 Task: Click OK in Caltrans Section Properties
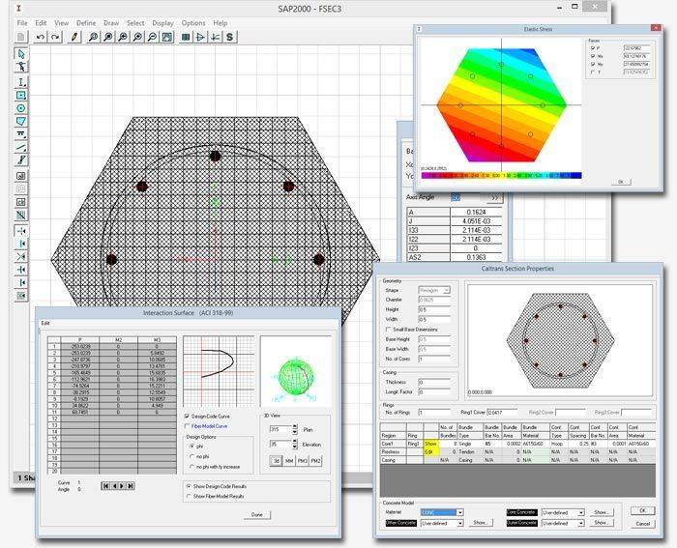642,510
